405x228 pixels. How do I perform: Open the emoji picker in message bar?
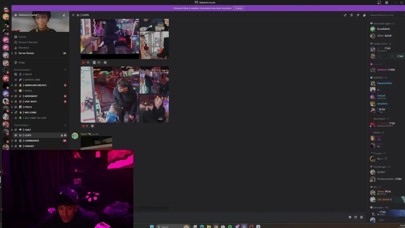pos(350,217)
